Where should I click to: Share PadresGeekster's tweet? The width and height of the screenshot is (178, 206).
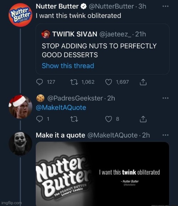coord(143,119)
